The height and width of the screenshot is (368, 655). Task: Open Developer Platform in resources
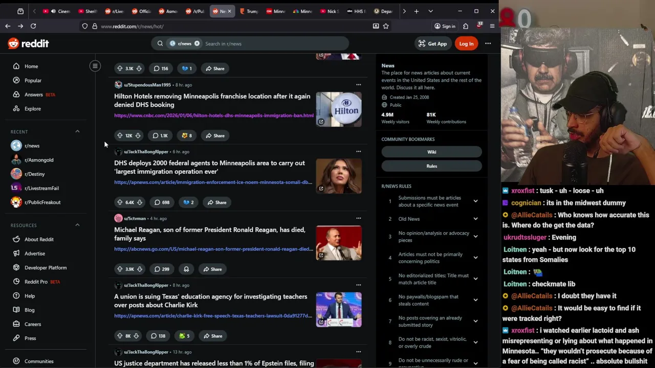pos(45,267)
